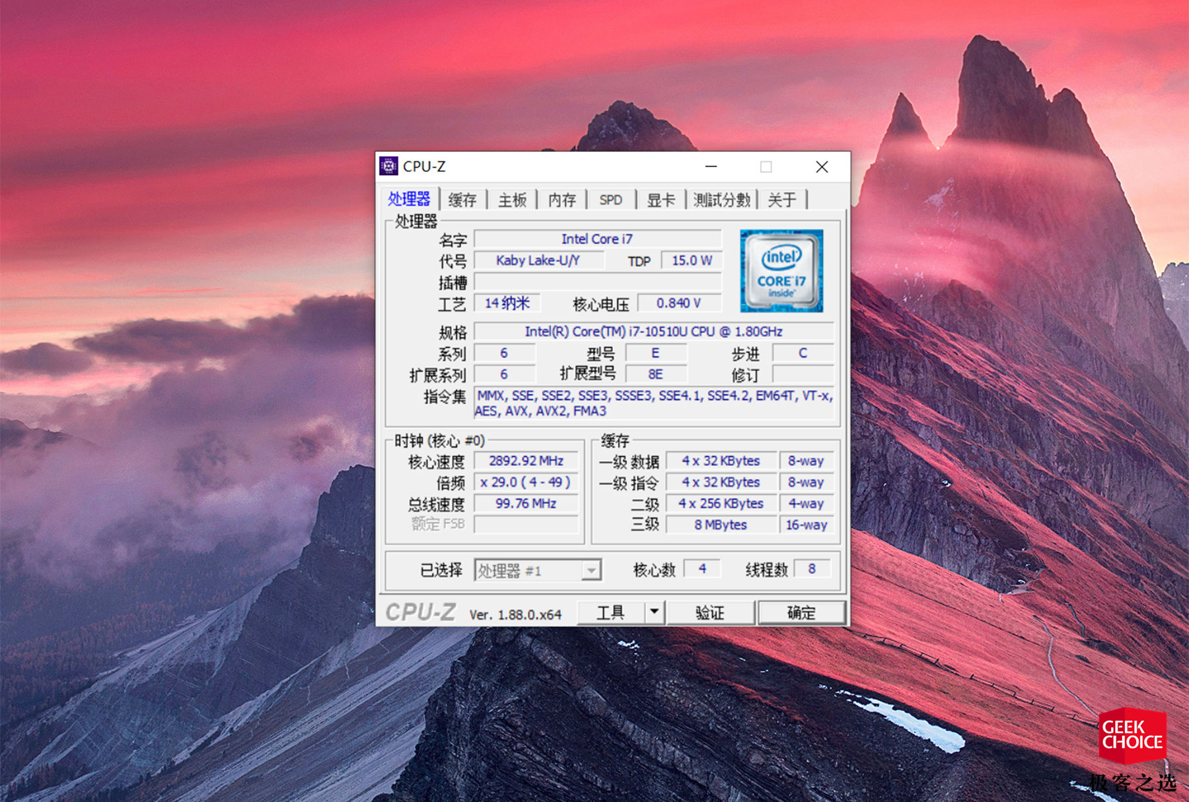Click the bus speed 99.76 MHz

coord(526,503)
